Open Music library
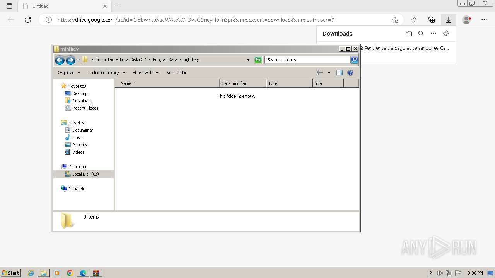495x278 pixels. point(77,137)
